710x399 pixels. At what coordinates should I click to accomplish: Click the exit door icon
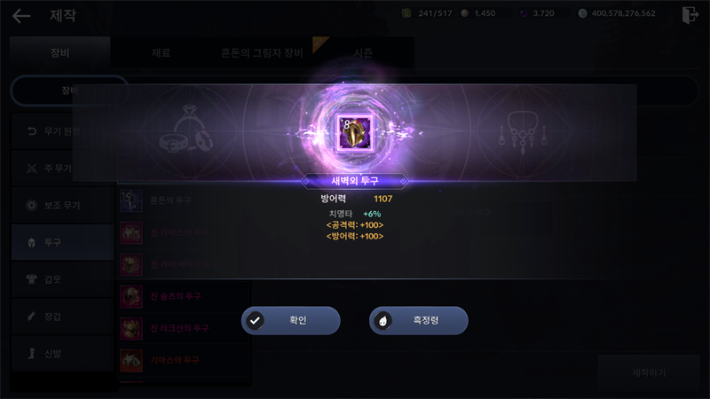tap(690, 14)
